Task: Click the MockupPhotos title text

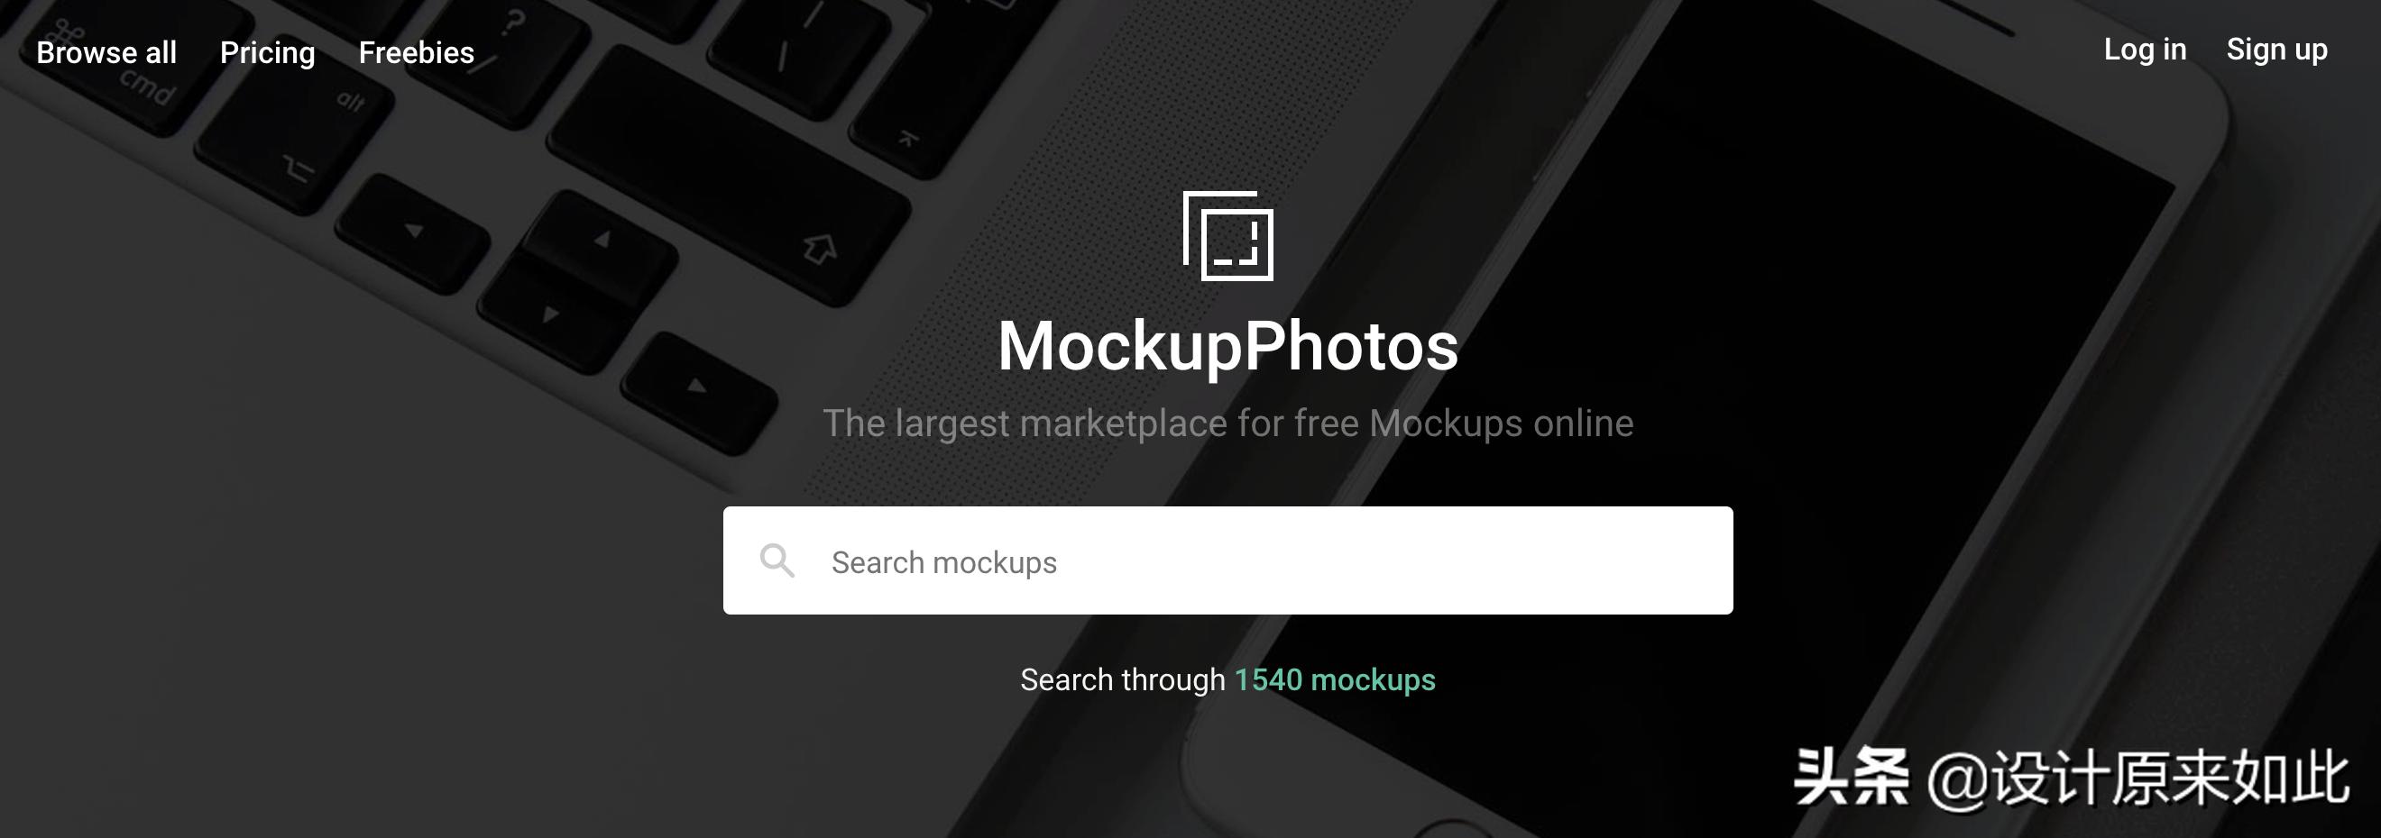Action: pos(1227,345)
